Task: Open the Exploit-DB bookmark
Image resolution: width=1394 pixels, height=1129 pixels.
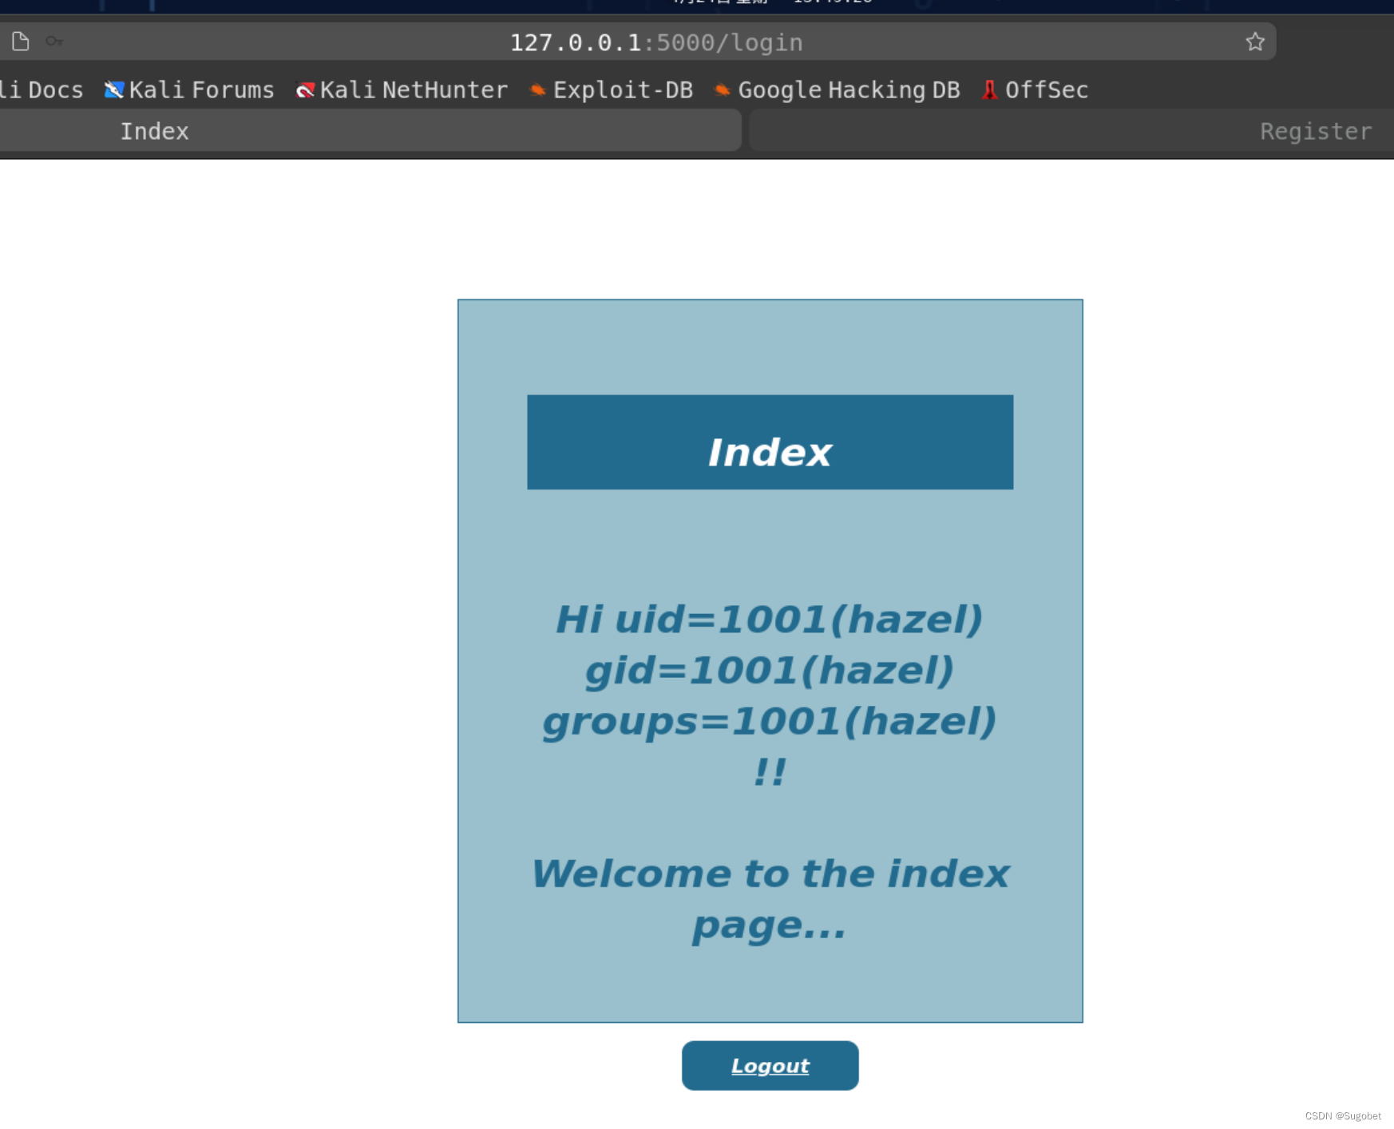Action: 612,90
